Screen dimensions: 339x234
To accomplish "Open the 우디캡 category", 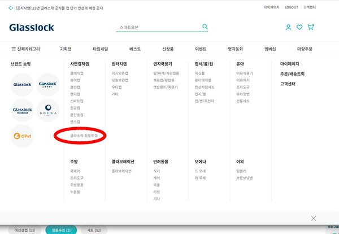I will (x=116, y=87).
